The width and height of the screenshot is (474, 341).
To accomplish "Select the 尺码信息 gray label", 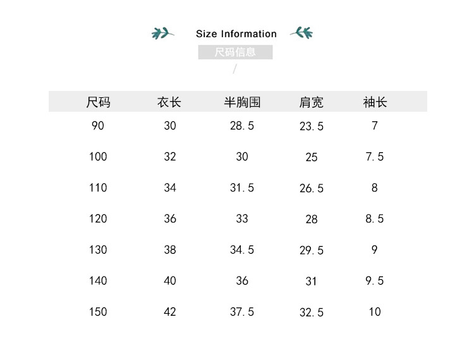I will pyautogui.click(x=235, y=52).
